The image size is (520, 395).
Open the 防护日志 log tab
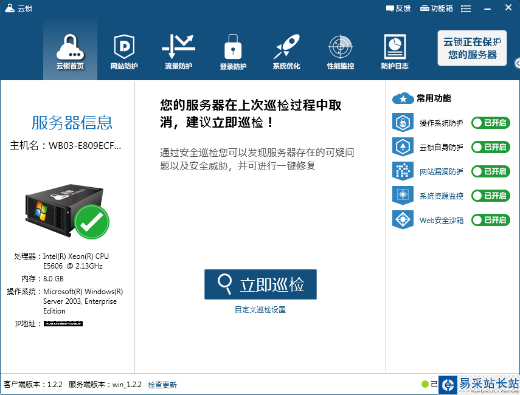(x=395, y=51)
